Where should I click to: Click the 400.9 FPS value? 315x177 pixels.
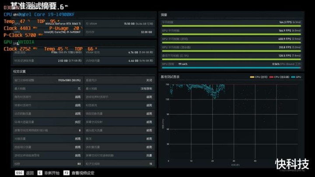click(285, 39)
